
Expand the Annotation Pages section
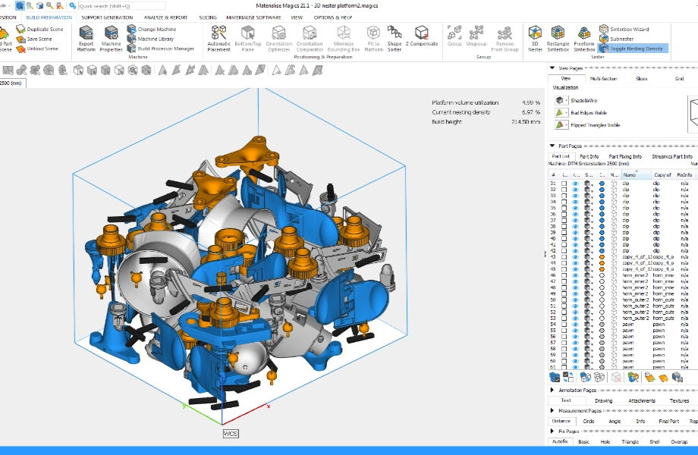point(552,391)
